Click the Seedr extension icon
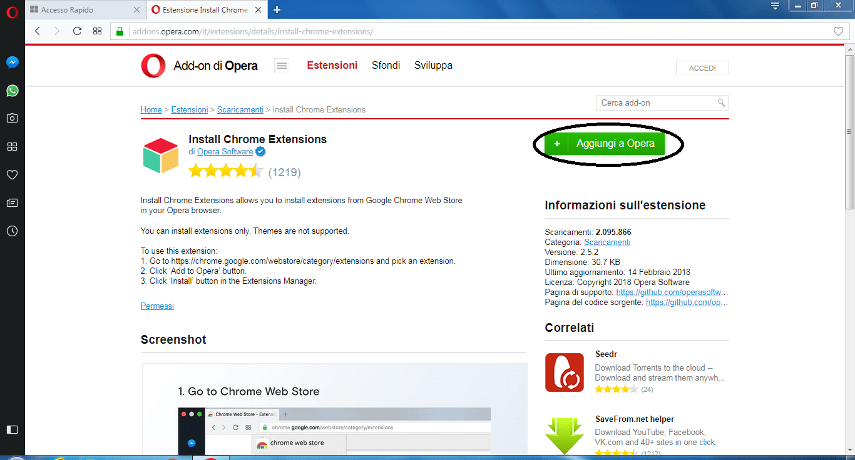This screenshot has width=855, height=460. [565, 372]
